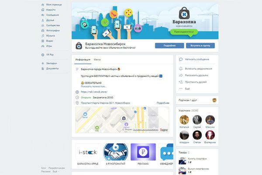
Task: Open VK Pay icon in sidebar
Action: pos(43,55)
